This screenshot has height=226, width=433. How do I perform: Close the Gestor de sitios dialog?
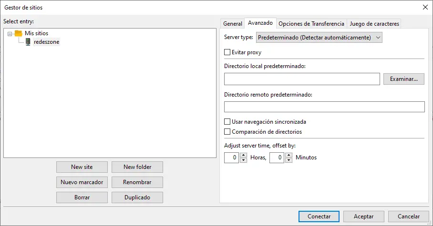tap(425, 7)
